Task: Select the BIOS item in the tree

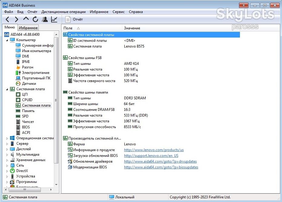Action: pyautogui.click(x=26, y=127)
